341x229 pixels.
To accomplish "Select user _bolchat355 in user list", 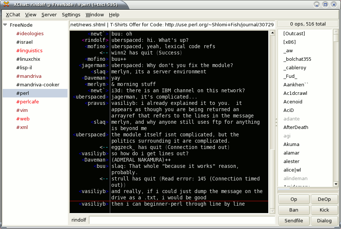I will pyautogui.click(x=297, y=59).
